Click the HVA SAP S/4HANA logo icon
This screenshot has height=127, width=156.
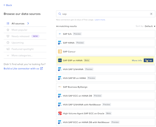[60, 69]
